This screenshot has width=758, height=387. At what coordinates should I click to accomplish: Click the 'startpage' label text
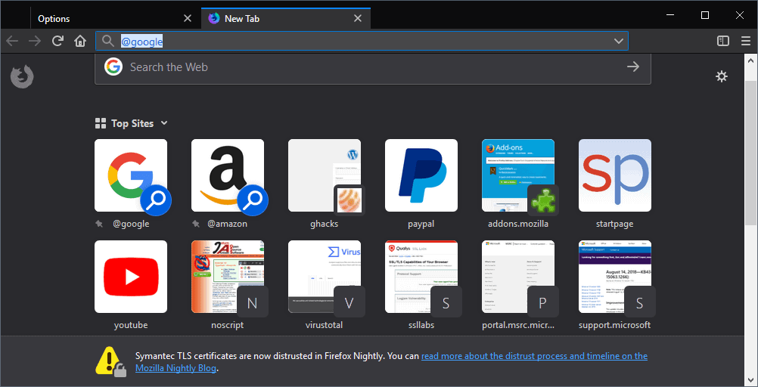(x=615, y=224)
